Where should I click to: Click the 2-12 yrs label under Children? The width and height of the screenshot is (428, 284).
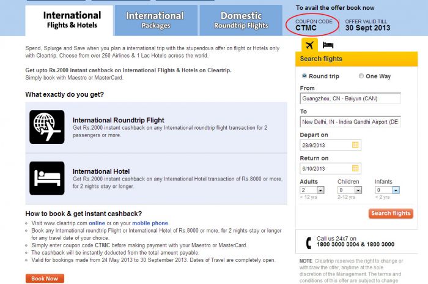(x=347, y=197)
